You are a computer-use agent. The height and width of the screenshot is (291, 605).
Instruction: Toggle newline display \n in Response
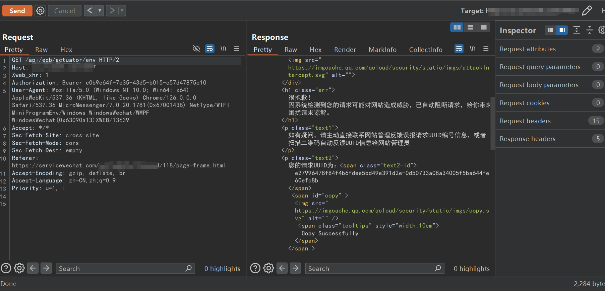(x=473, y=49)
